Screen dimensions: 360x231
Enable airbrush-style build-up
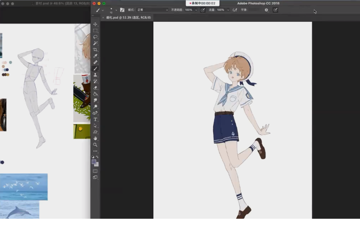[x=235, y=10]
